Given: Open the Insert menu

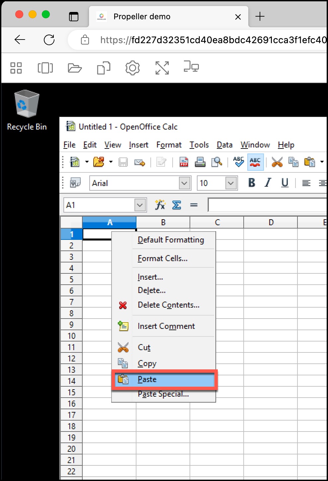Looking at the screenshot, I should coord(138,145).
